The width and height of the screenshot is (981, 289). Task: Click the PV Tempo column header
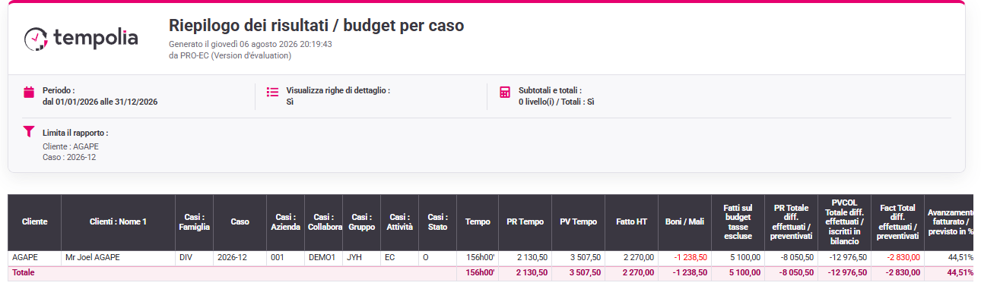point(578,222)
